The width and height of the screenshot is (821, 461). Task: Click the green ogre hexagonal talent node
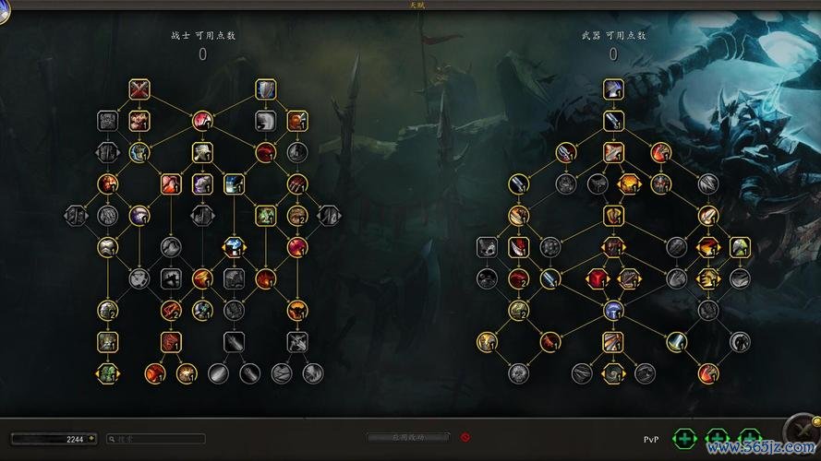pyautogui.click(x=108, y=373)
